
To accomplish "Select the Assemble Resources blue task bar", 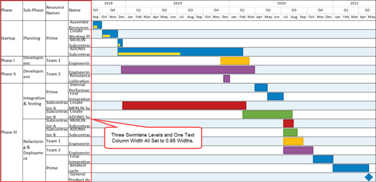I will click(x=97, y=25).
